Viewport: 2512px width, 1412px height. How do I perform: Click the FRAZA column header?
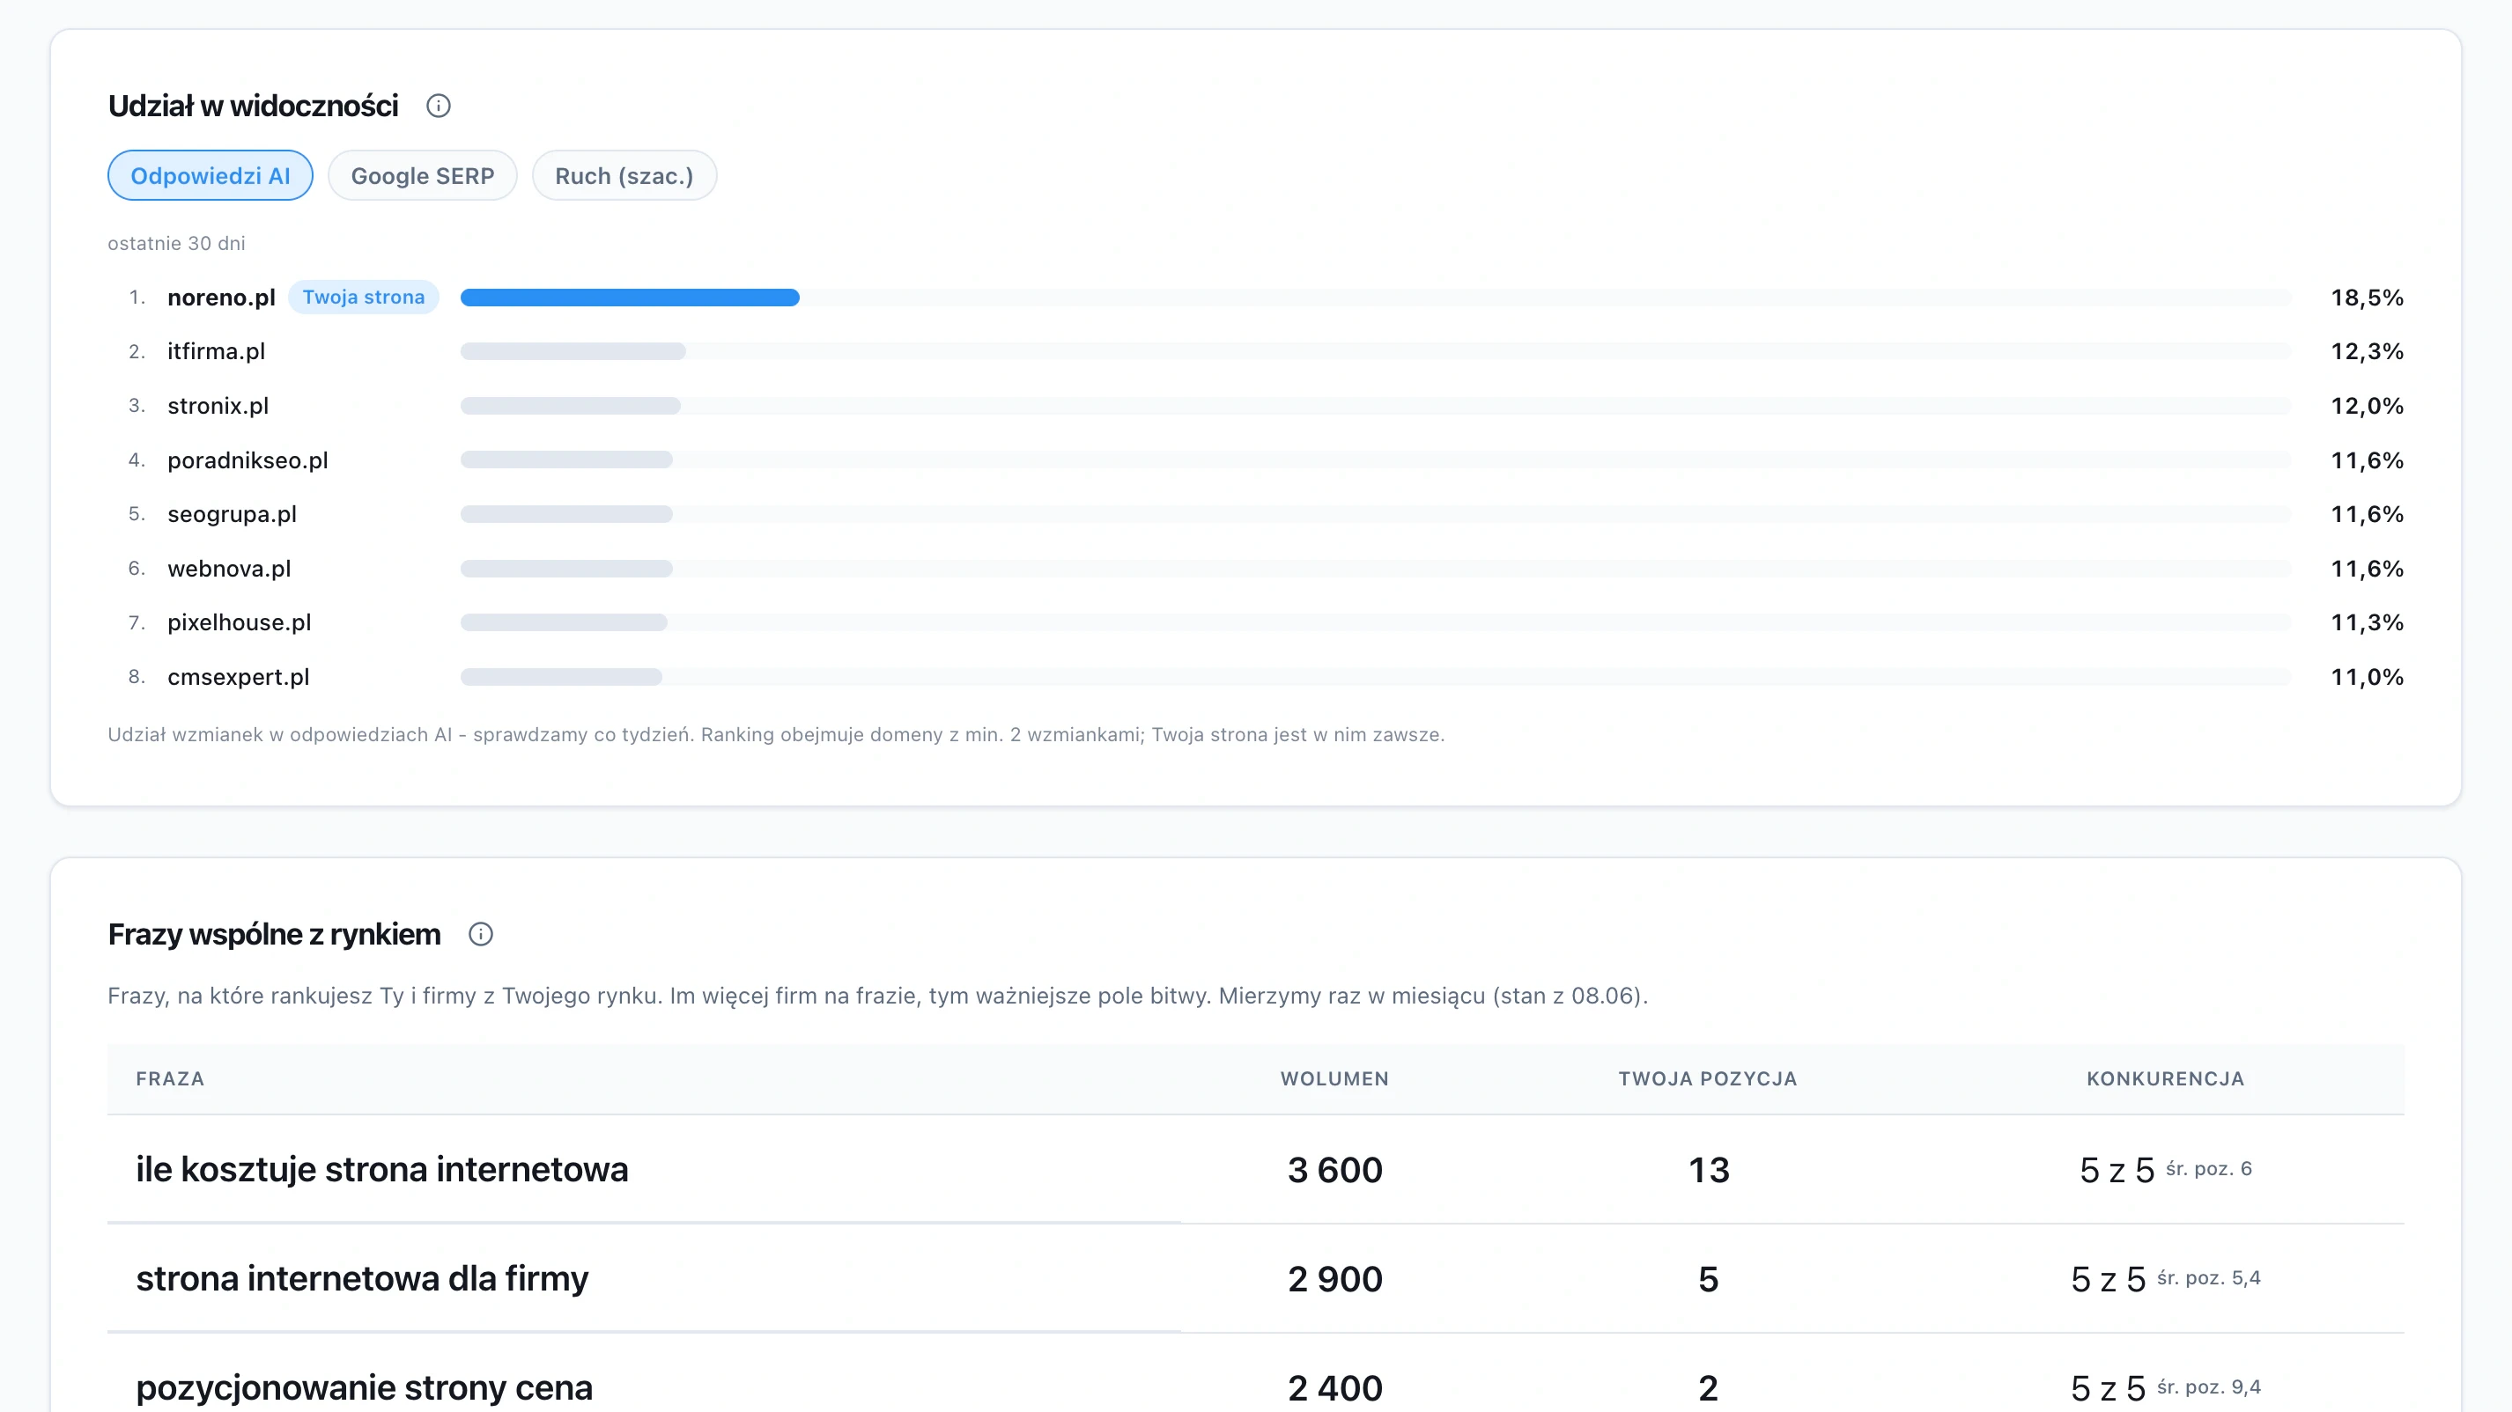coord(170,1078)
